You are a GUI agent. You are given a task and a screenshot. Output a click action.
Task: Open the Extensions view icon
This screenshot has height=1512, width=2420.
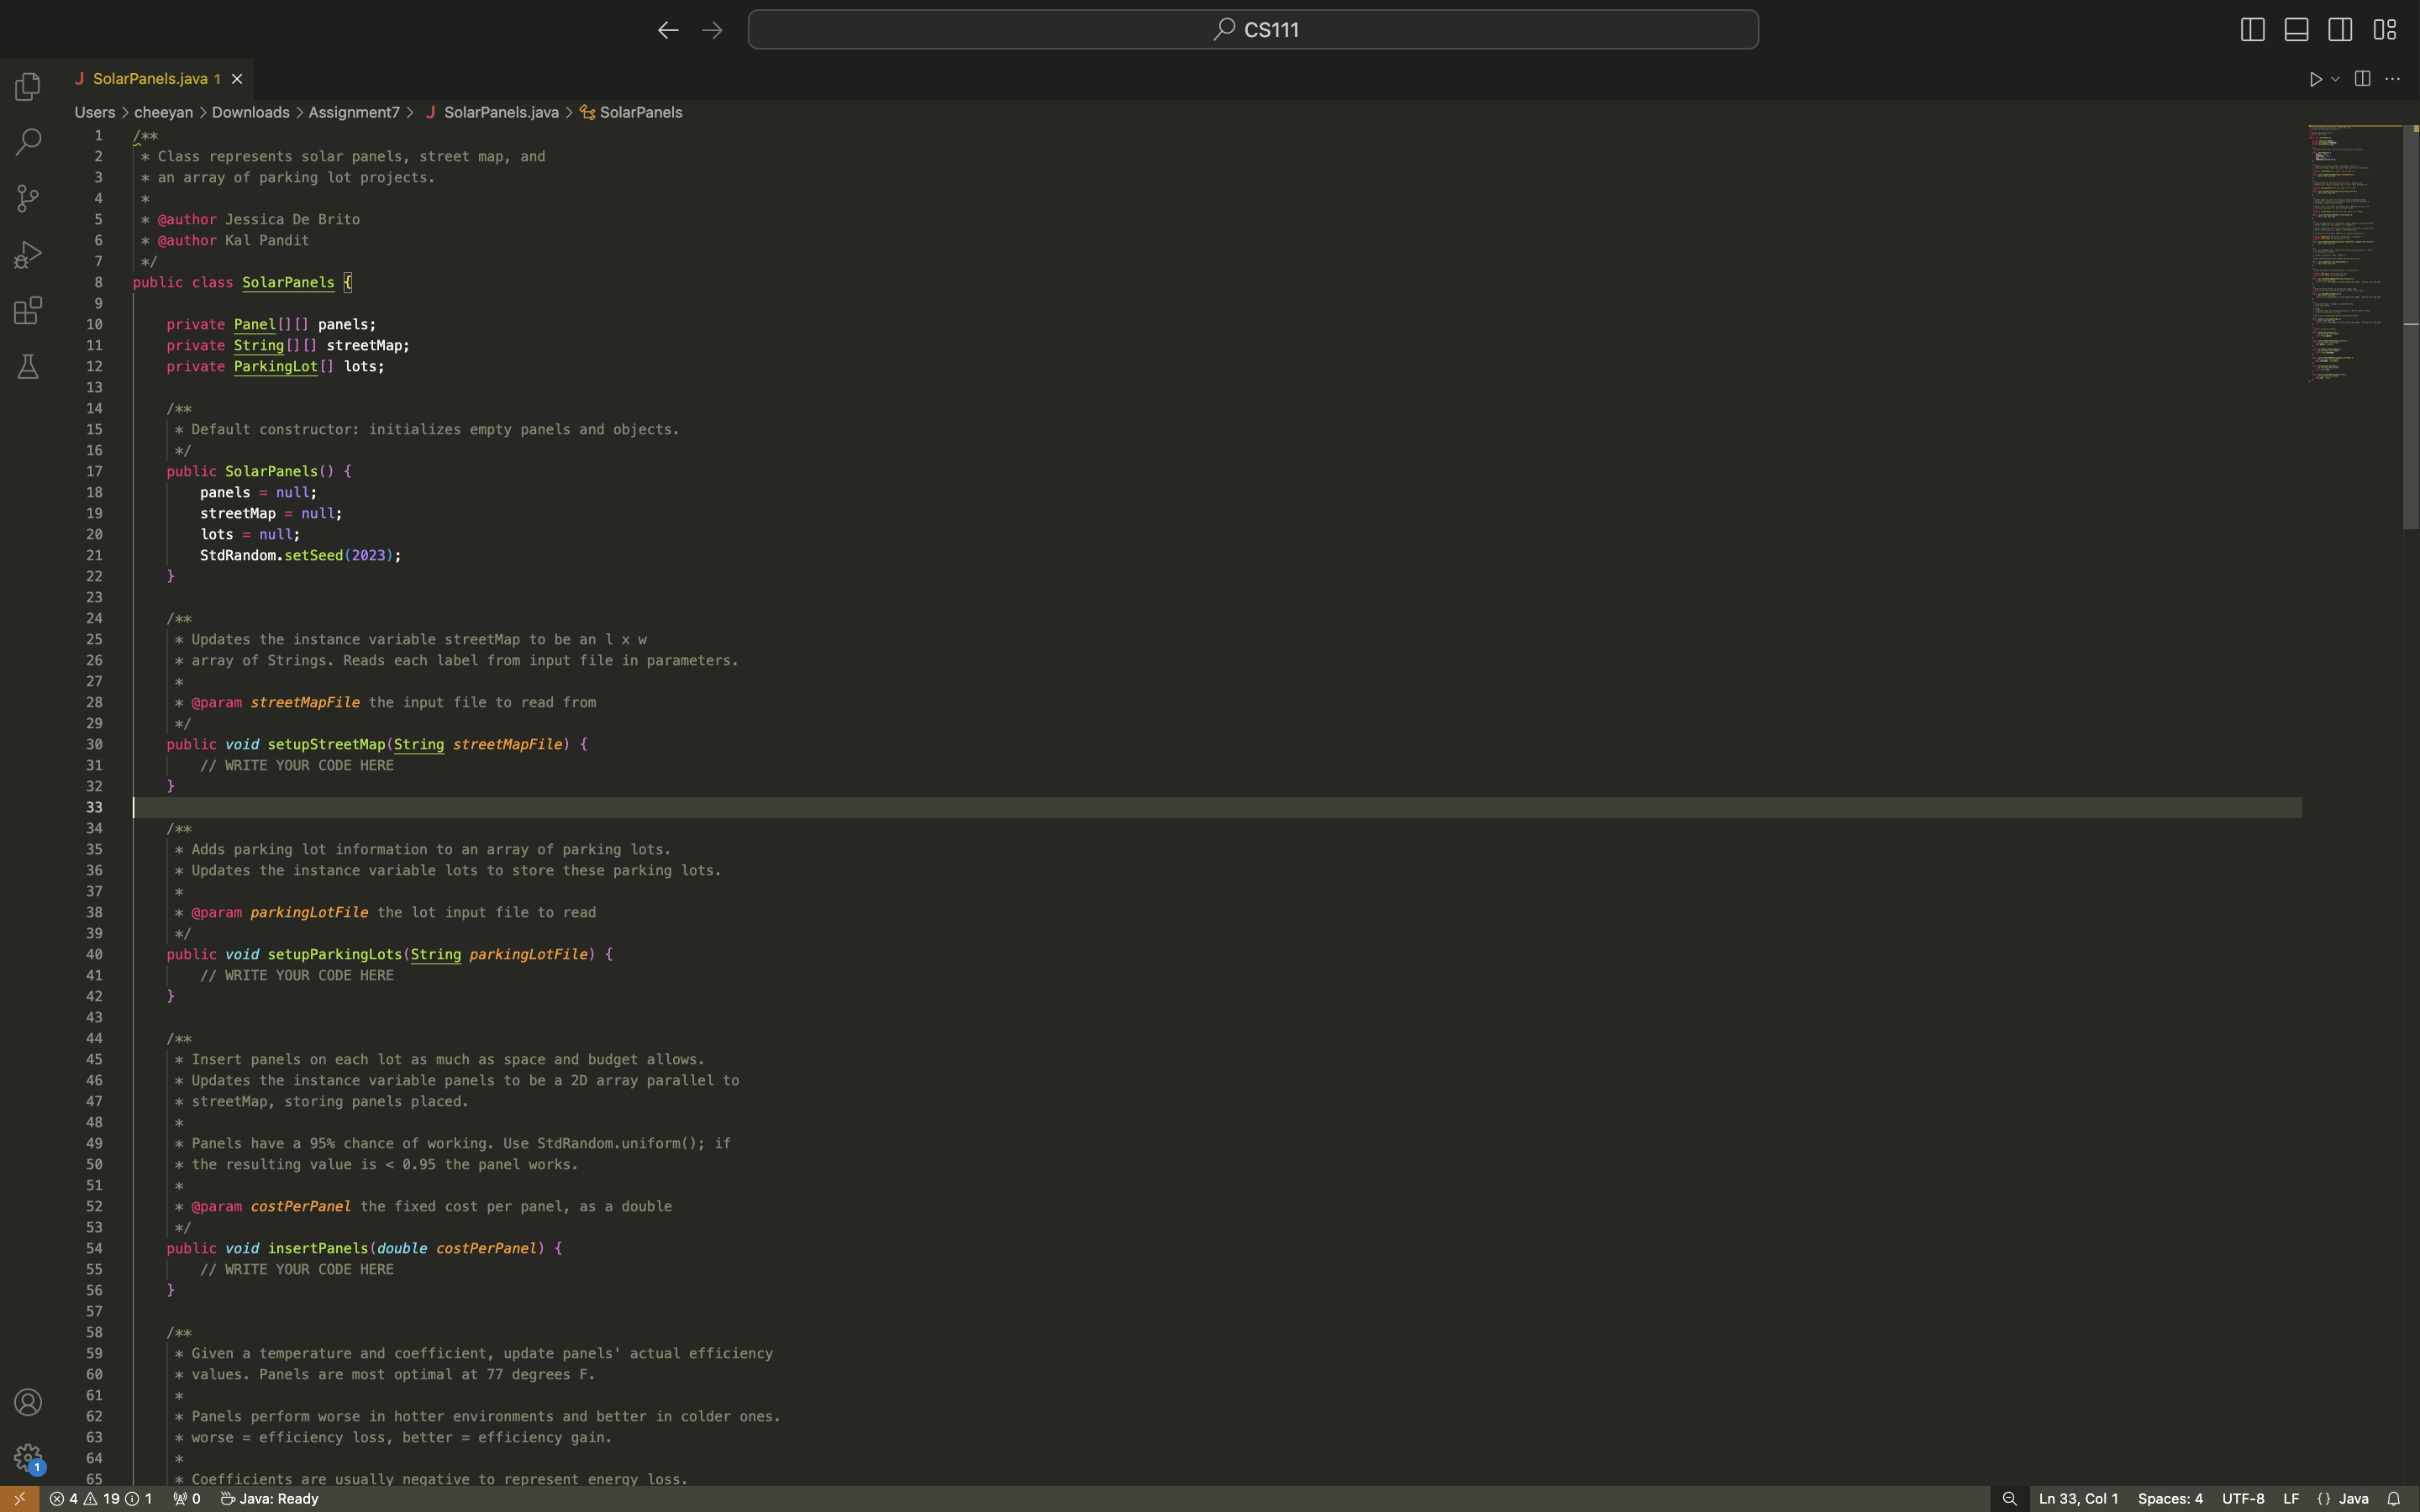[28, 310]
